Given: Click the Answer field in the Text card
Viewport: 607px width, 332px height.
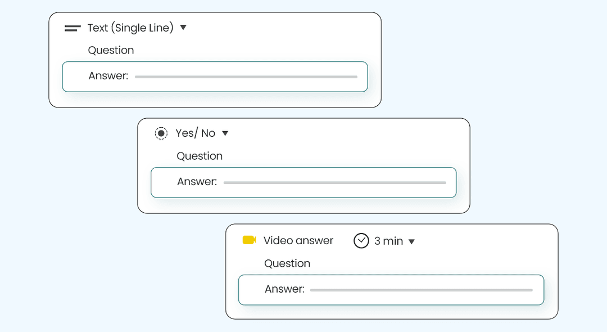Looking at the screenshot, I should tap(215, 77).
